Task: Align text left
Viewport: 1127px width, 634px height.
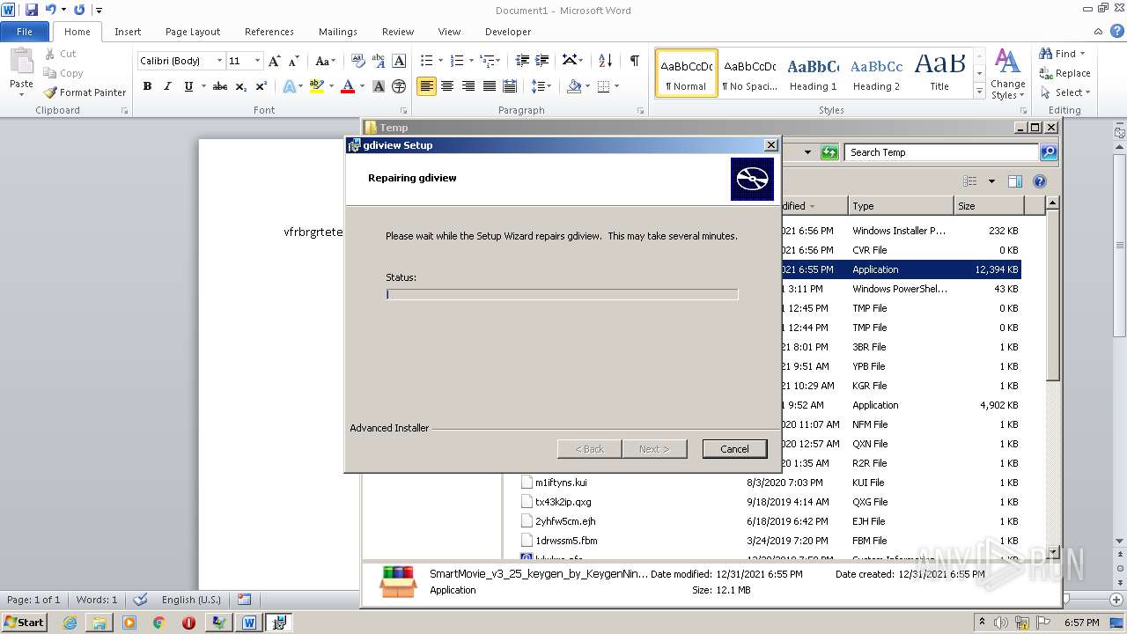Action: 426,86
